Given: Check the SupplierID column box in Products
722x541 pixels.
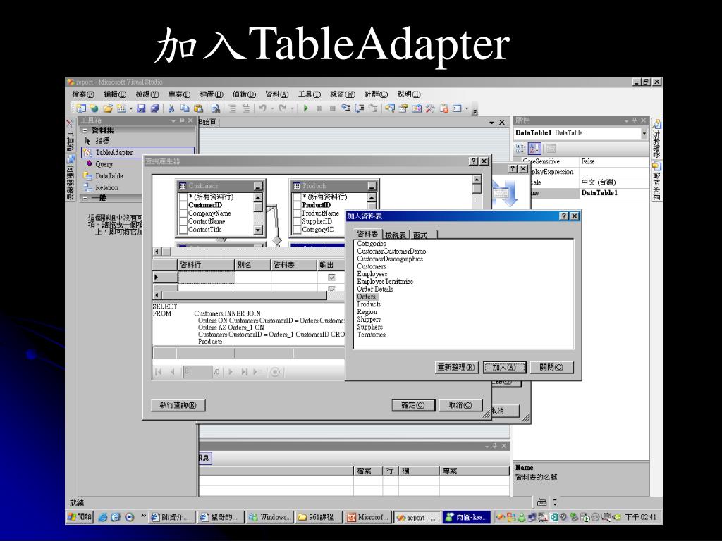Looking at the screenshot, I should pos(297,222).
